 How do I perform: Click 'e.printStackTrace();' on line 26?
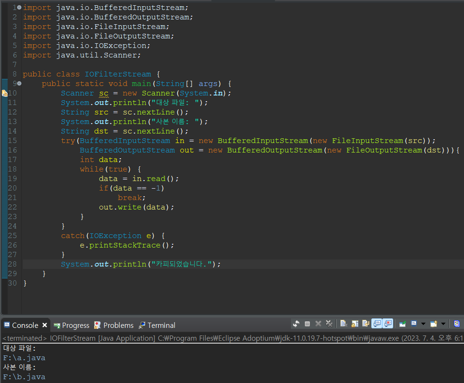click(127, 245)
